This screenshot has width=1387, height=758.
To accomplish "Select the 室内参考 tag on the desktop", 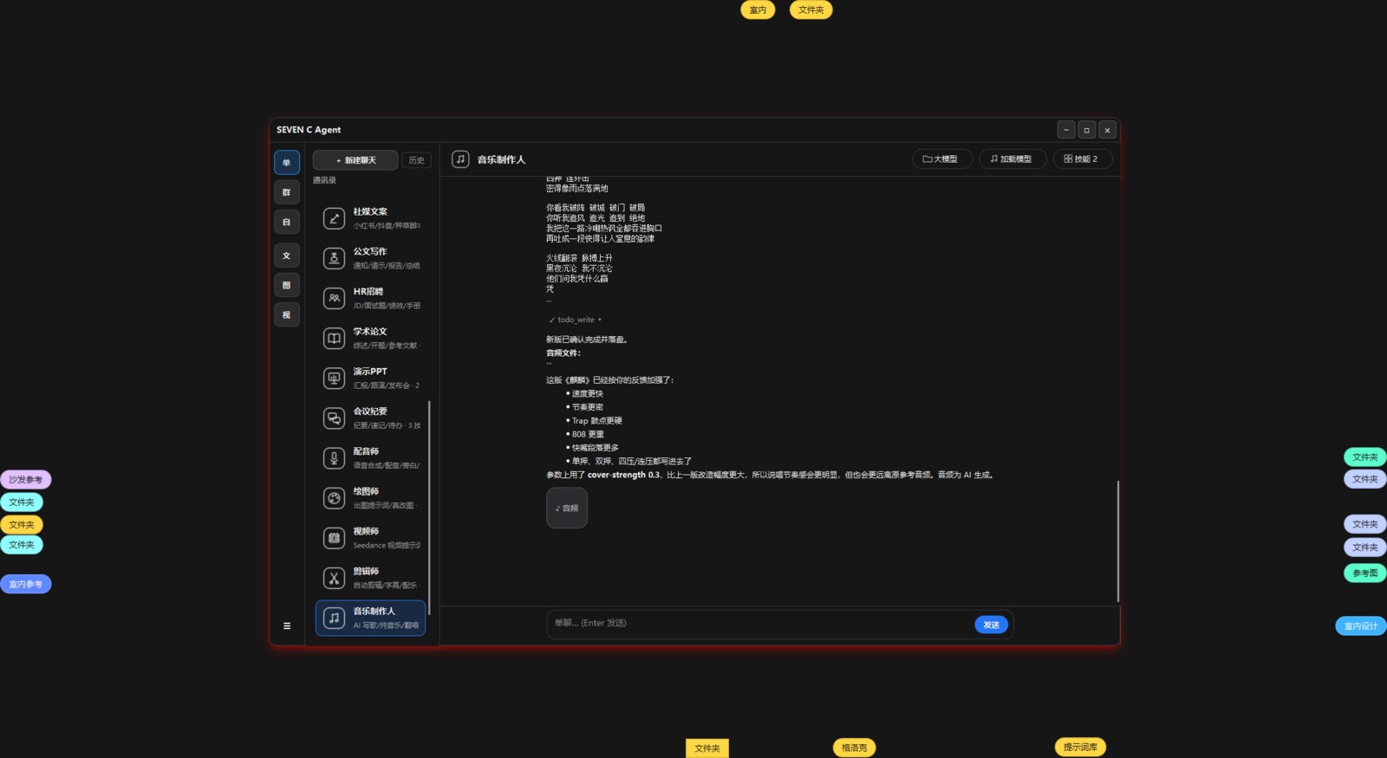I will [x=26, y=584].
